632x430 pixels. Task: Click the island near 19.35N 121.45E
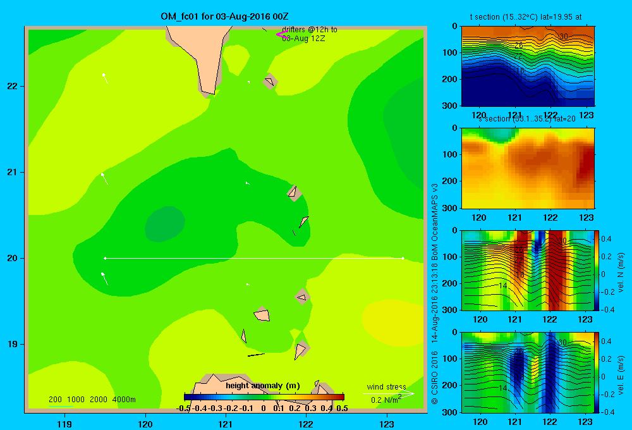262,314
